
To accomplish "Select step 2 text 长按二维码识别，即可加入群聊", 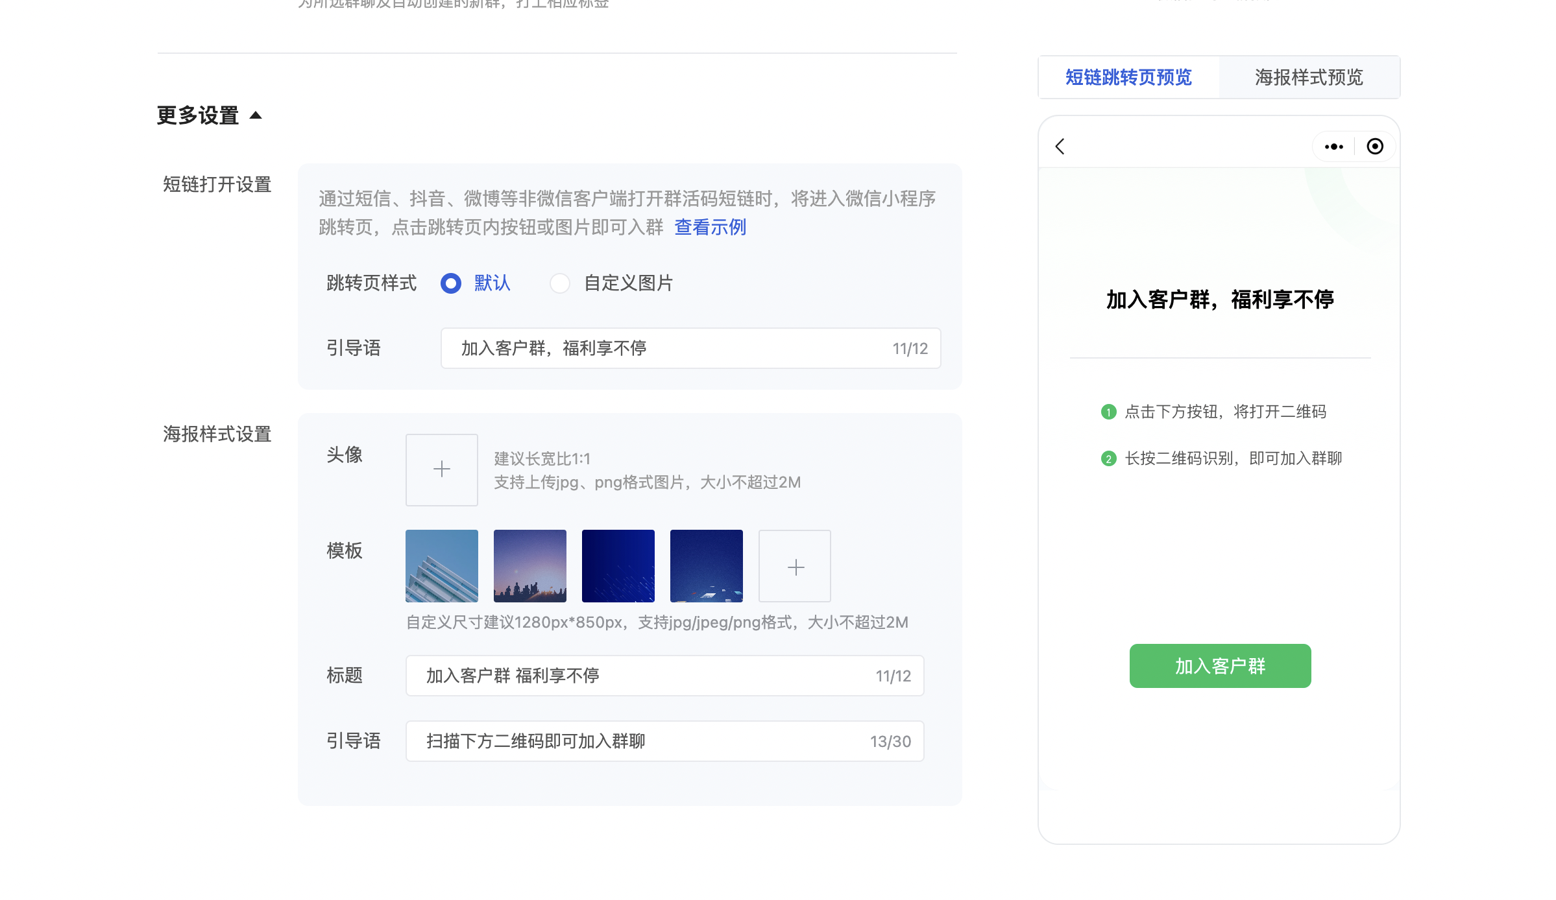I will [1233, 458].
